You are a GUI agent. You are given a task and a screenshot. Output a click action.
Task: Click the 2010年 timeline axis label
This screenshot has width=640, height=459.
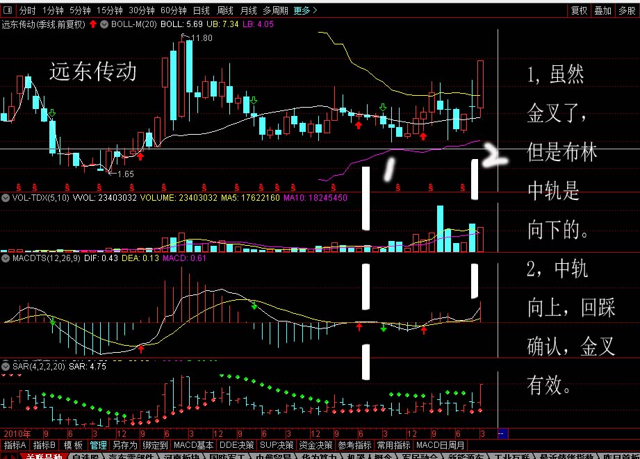click(x=17, y=433)
